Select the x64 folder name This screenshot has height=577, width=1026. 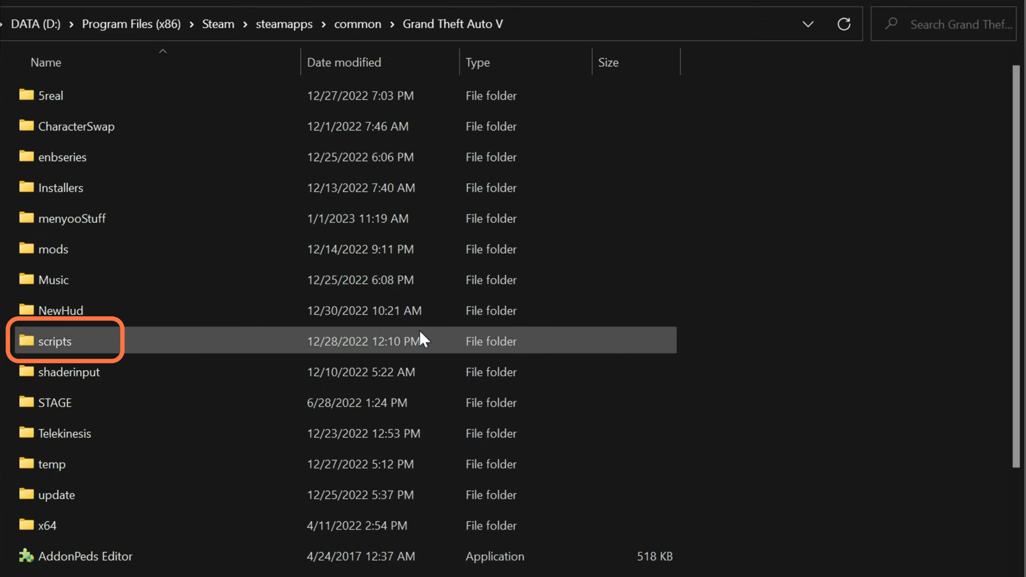48,526
